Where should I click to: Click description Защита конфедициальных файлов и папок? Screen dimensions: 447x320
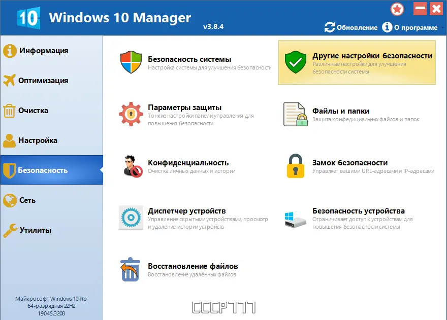[366, 119]
